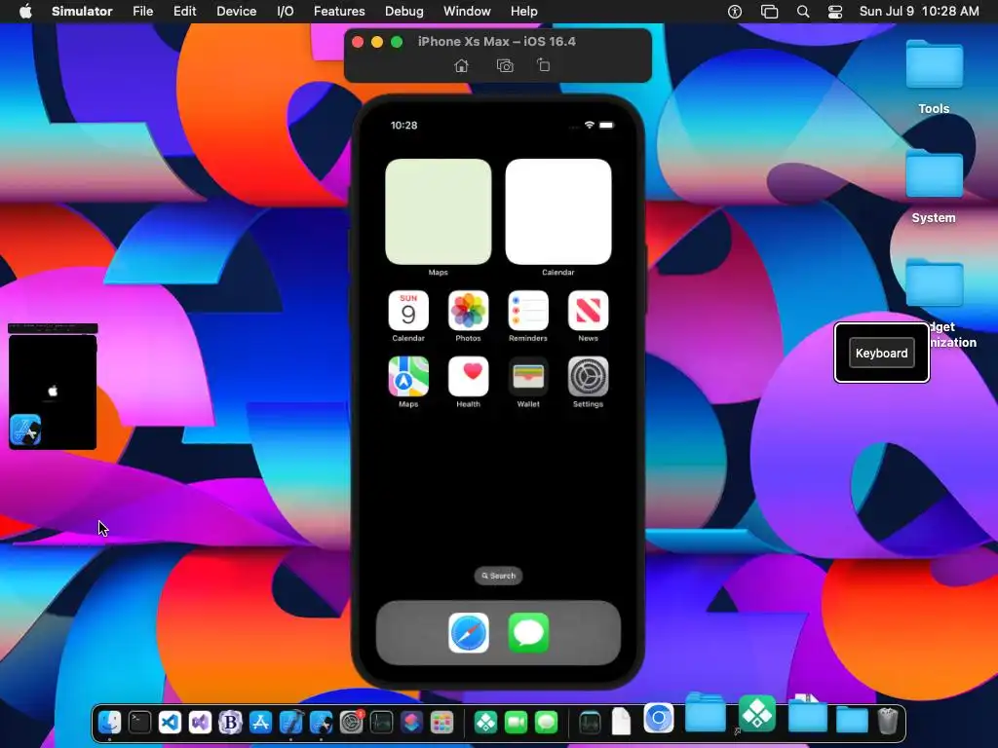Open Launchpad grid icon in the Dock
Viewport: 998px width, 748px height.
(441, 722)
